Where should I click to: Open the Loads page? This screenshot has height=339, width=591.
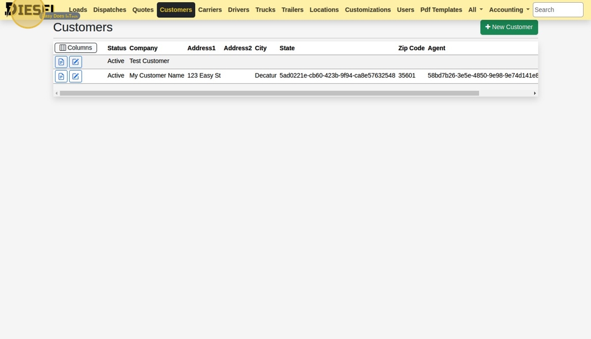[x=78, y=10]
